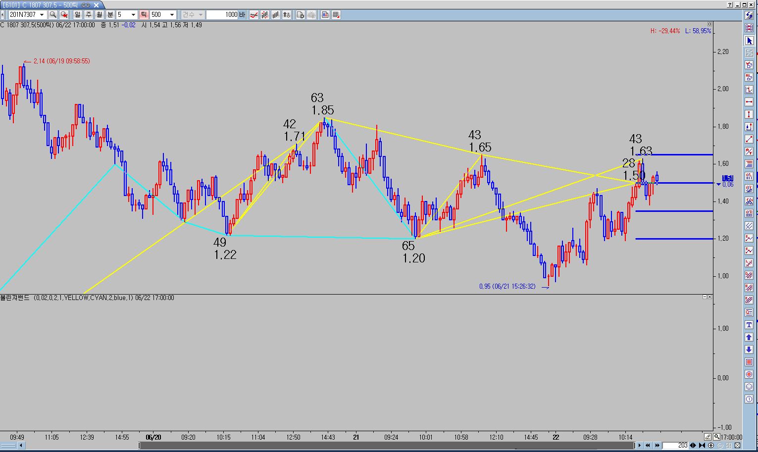The image size is (758, 452).
Task: Click the bar count field showing 1000
Action: click(x=222, y=15)
